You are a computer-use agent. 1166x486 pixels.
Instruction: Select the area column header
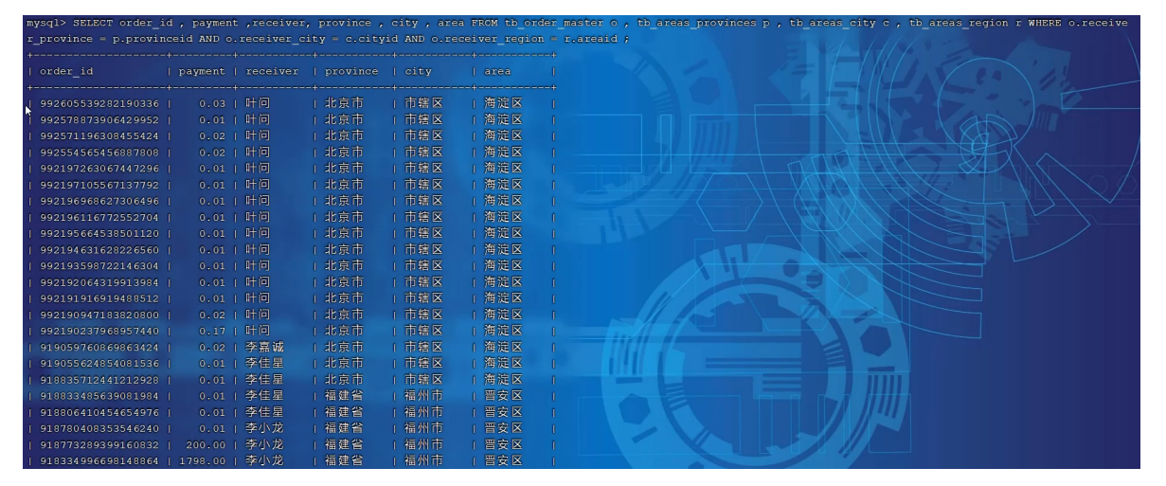coord(498,72)
